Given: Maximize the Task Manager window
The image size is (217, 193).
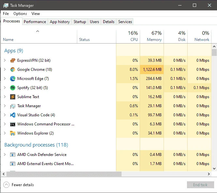Looking at the screenshot, I should pos(195,6).
